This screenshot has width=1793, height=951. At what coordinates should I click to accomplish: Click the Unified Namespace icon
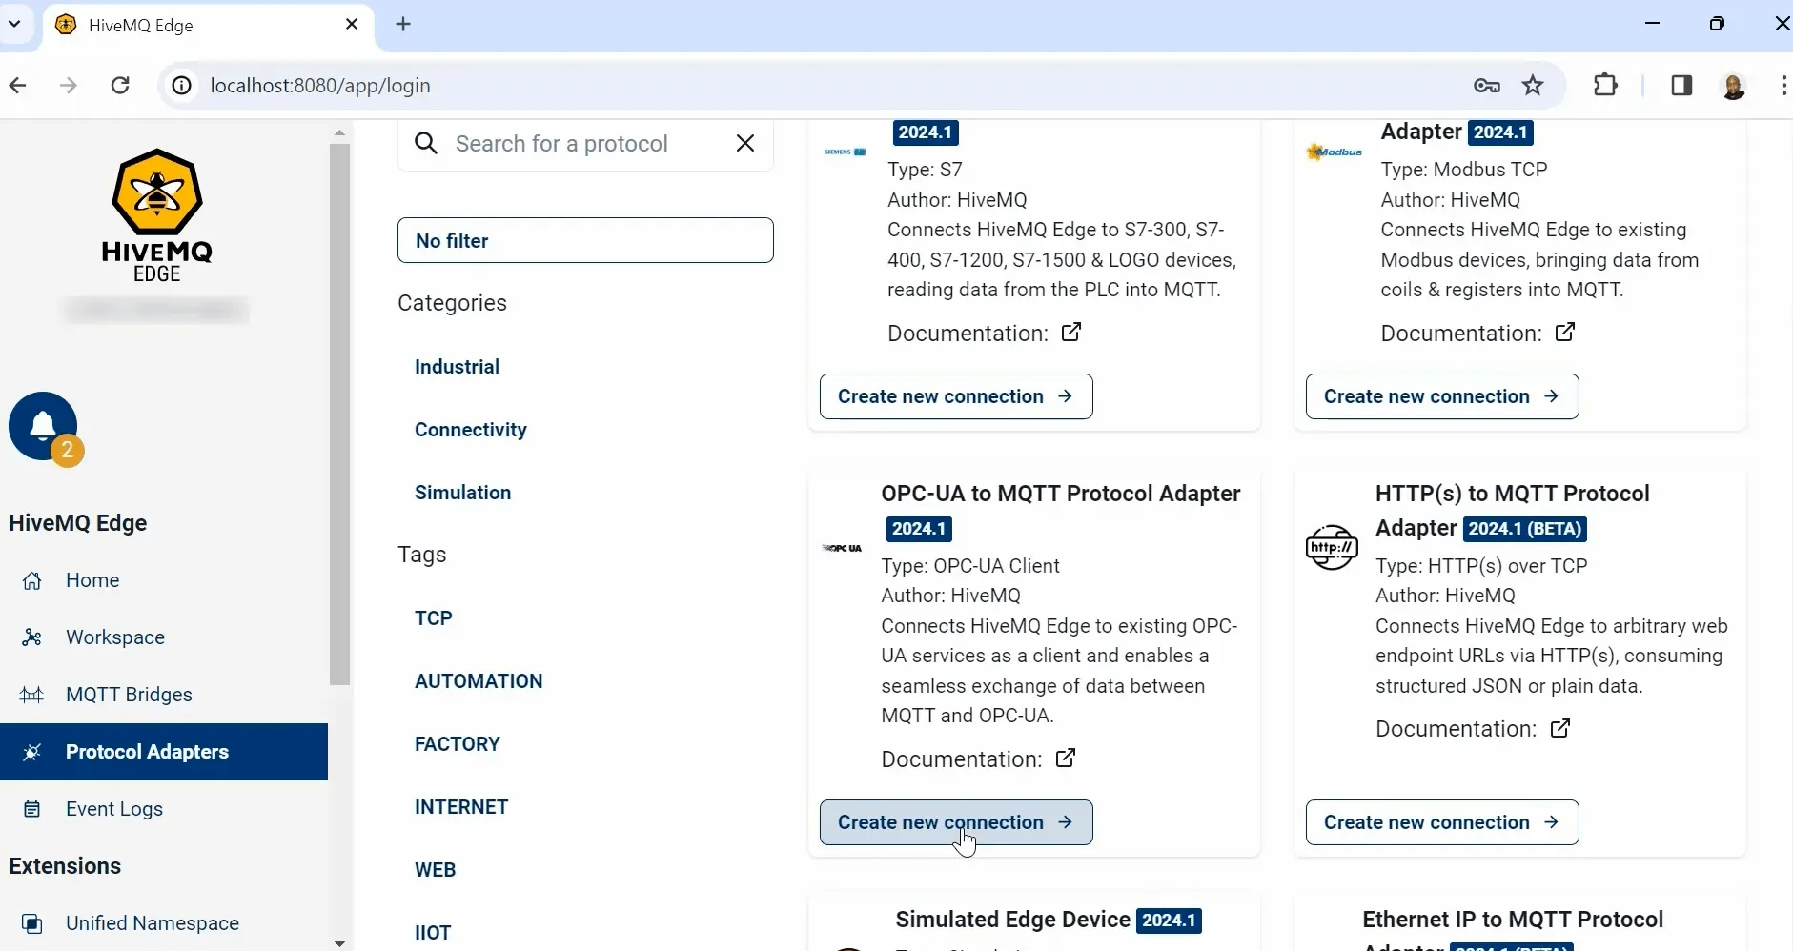coord(31,923)
